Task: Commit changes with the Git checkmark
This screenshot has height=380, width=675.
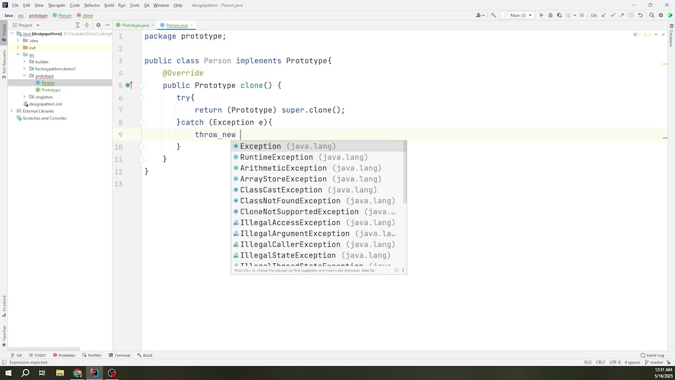Action: 613,15
